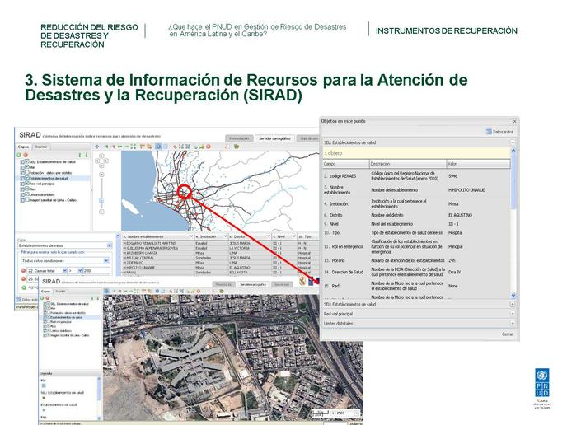Collapse top 'SEL: Establecimientos de salud' popup section
Image resolution: width=567 pixels, height=425 pixels.
click(x=513, y=142)
